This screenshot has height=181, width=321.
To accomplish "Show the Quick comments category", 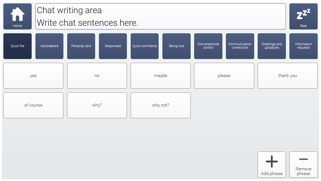I will tap(145, 46).
